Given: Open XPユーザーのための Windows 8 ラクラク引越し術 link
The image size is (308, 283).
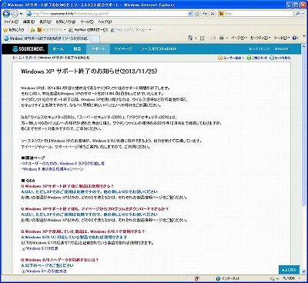Looking at the screenshot, I should click(64, 163).
